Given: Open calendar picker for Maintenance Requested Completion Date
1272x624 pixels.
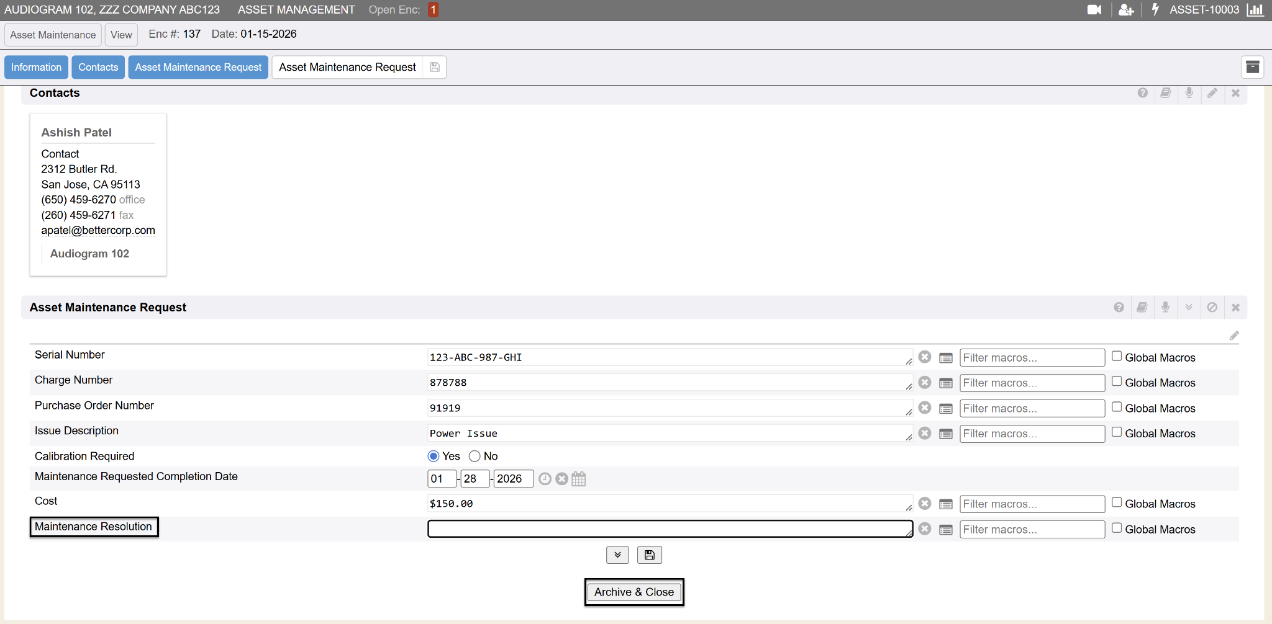Looking at the screenshot, I should (578, 479).
